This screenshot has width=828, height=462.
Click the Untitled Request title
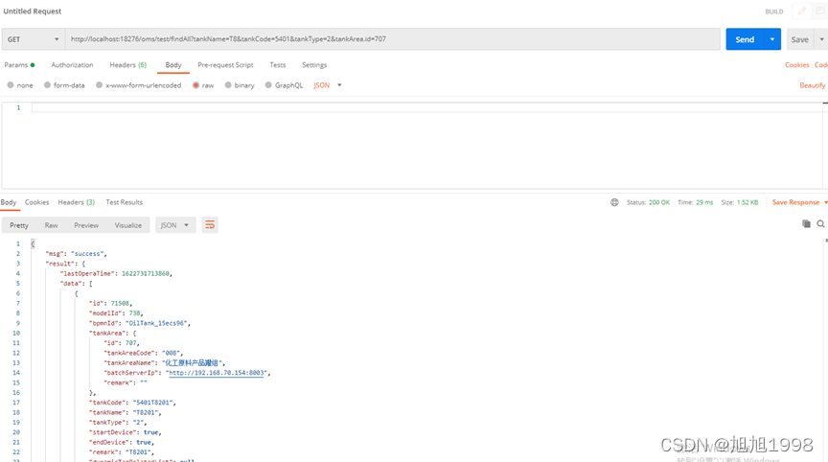[x=33, y=12]
